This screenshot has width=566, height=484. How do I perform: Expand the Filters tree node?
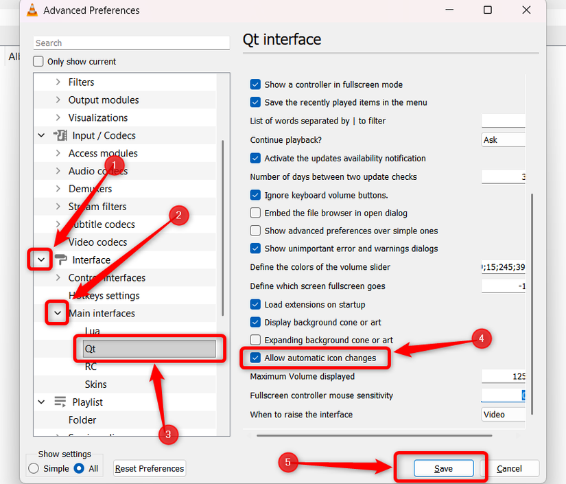(58, 82)
